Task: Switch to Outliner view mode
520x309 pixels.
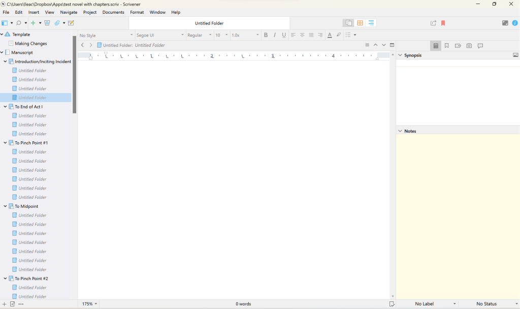Action: [371, 23]
